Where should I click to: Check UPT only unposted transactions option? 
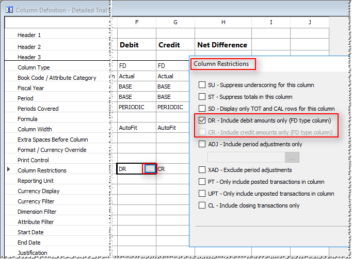coord(203,194)
